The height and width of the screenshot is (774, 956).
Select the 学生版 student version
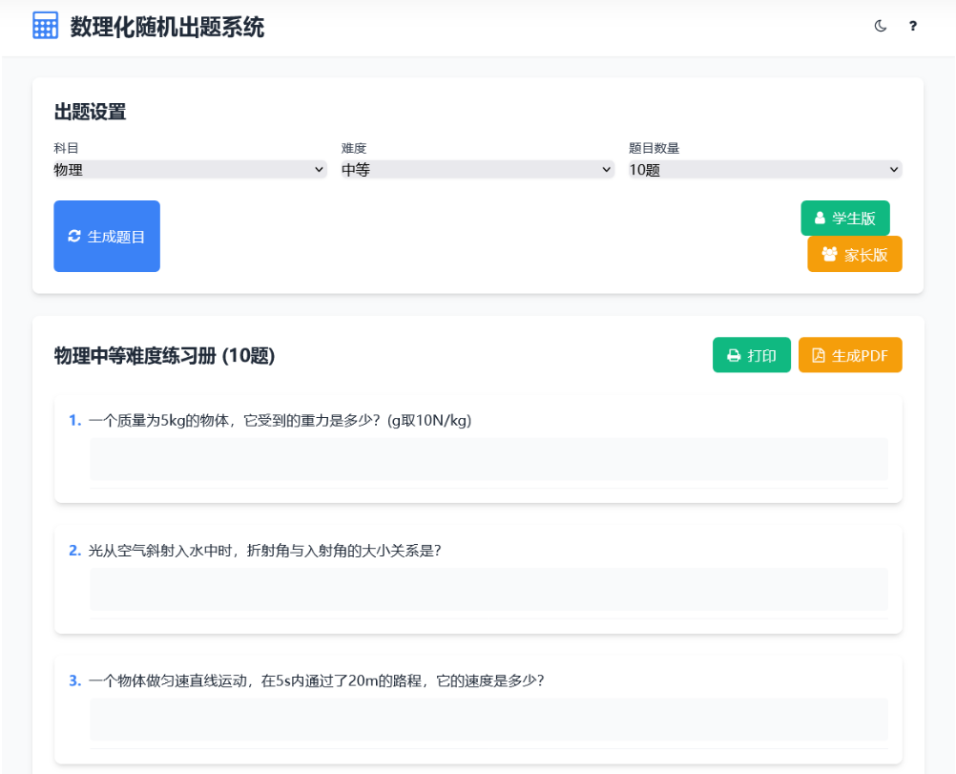845,218
